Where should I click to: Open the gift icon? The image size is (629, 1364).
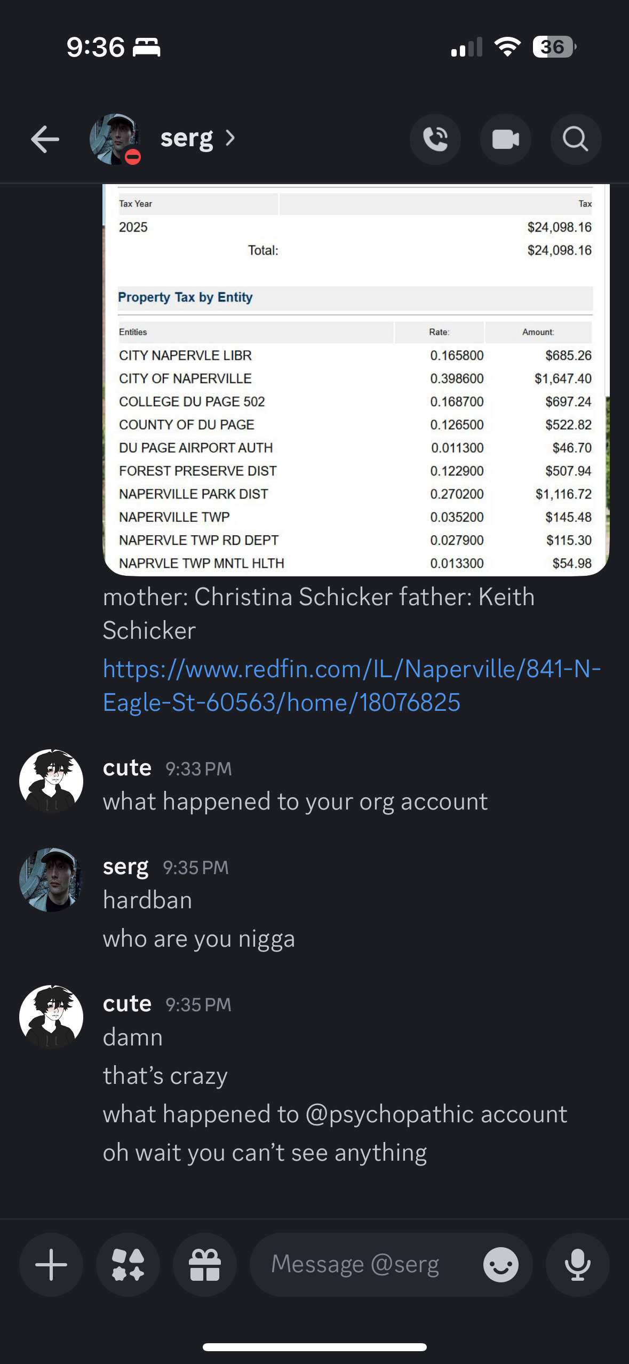tap(205, 1264)
